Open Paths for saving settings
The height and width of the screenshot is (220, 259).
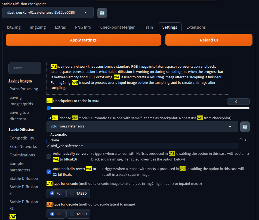tap(24, 89)
